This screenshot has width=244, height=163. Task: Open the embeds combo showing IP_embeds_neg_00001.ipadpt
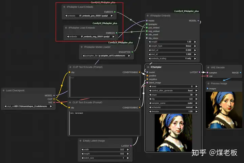click(90, 36)
